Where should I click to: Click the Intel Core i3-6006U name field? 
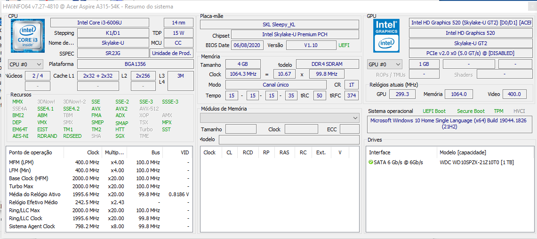click(100, 23)
